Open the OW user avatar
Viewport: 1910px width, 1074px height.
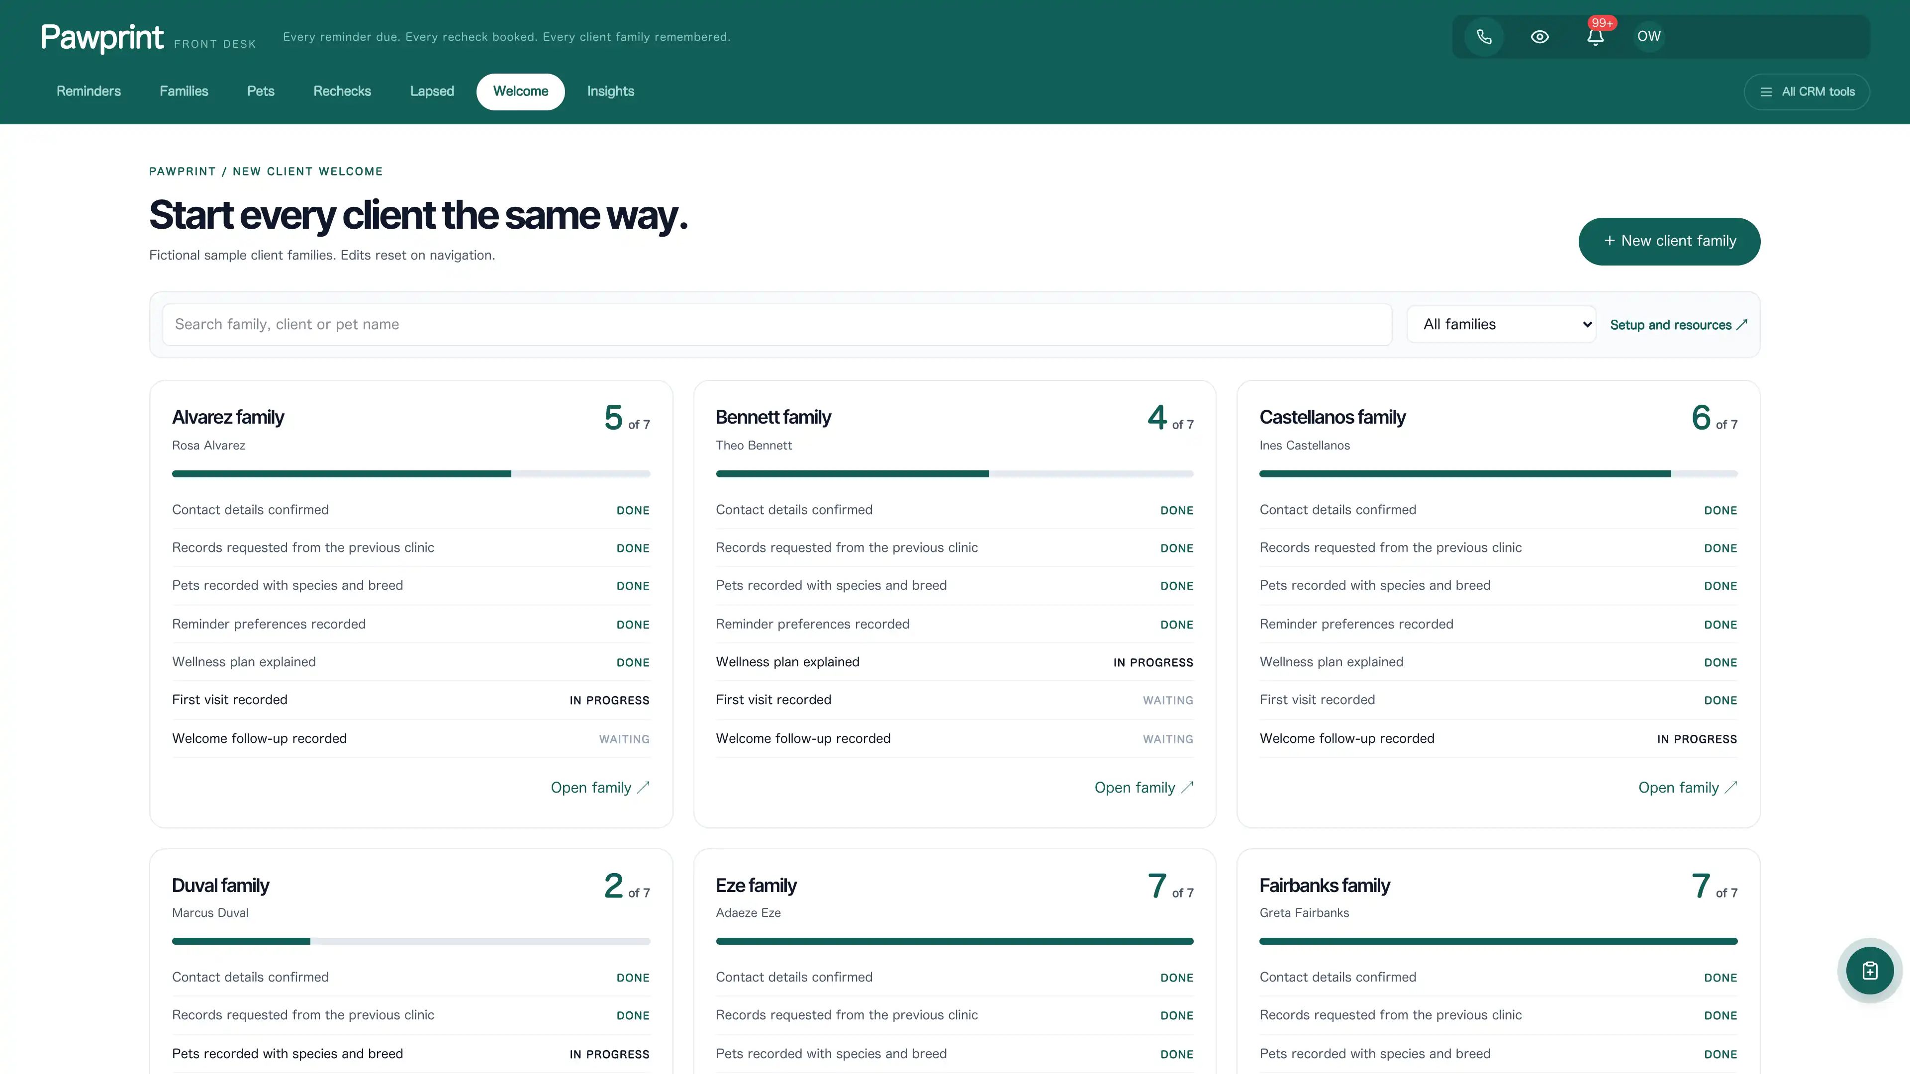click(x=1649, y=36)
